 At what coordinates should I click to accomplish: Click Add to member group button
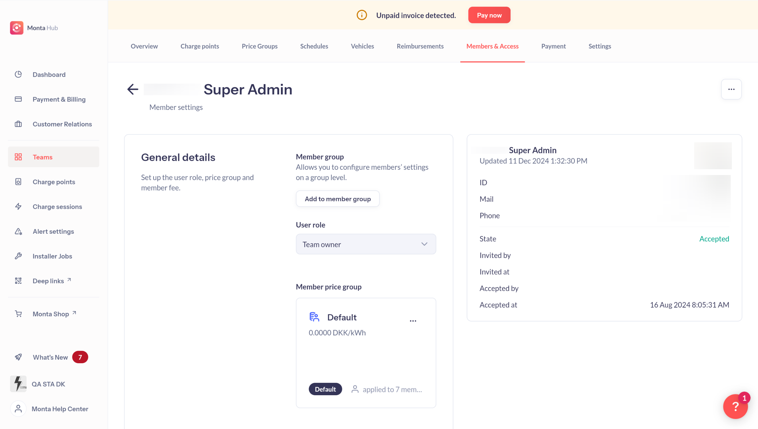(x=338, y=199)
